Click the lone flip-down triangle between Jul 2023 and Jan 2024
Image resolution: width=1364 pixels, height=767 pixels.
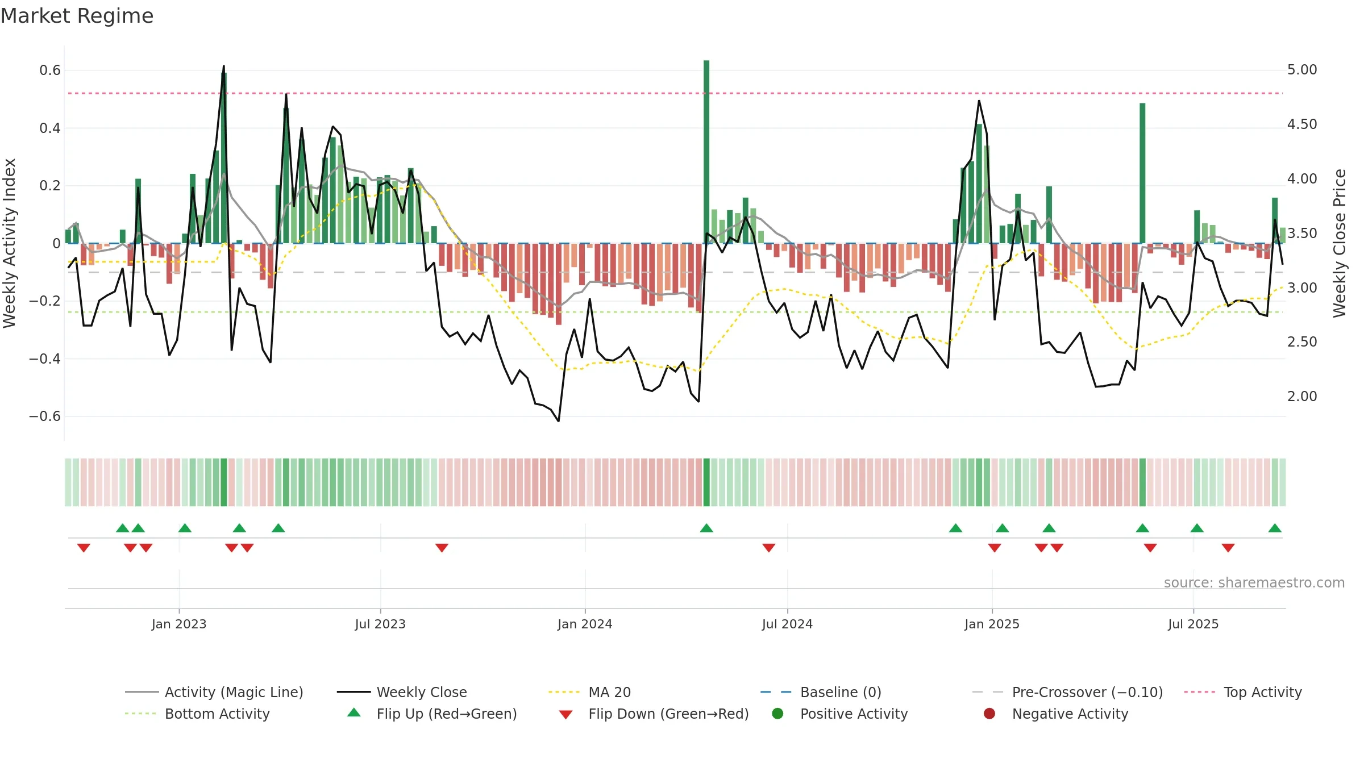click(x=442, y=548)
